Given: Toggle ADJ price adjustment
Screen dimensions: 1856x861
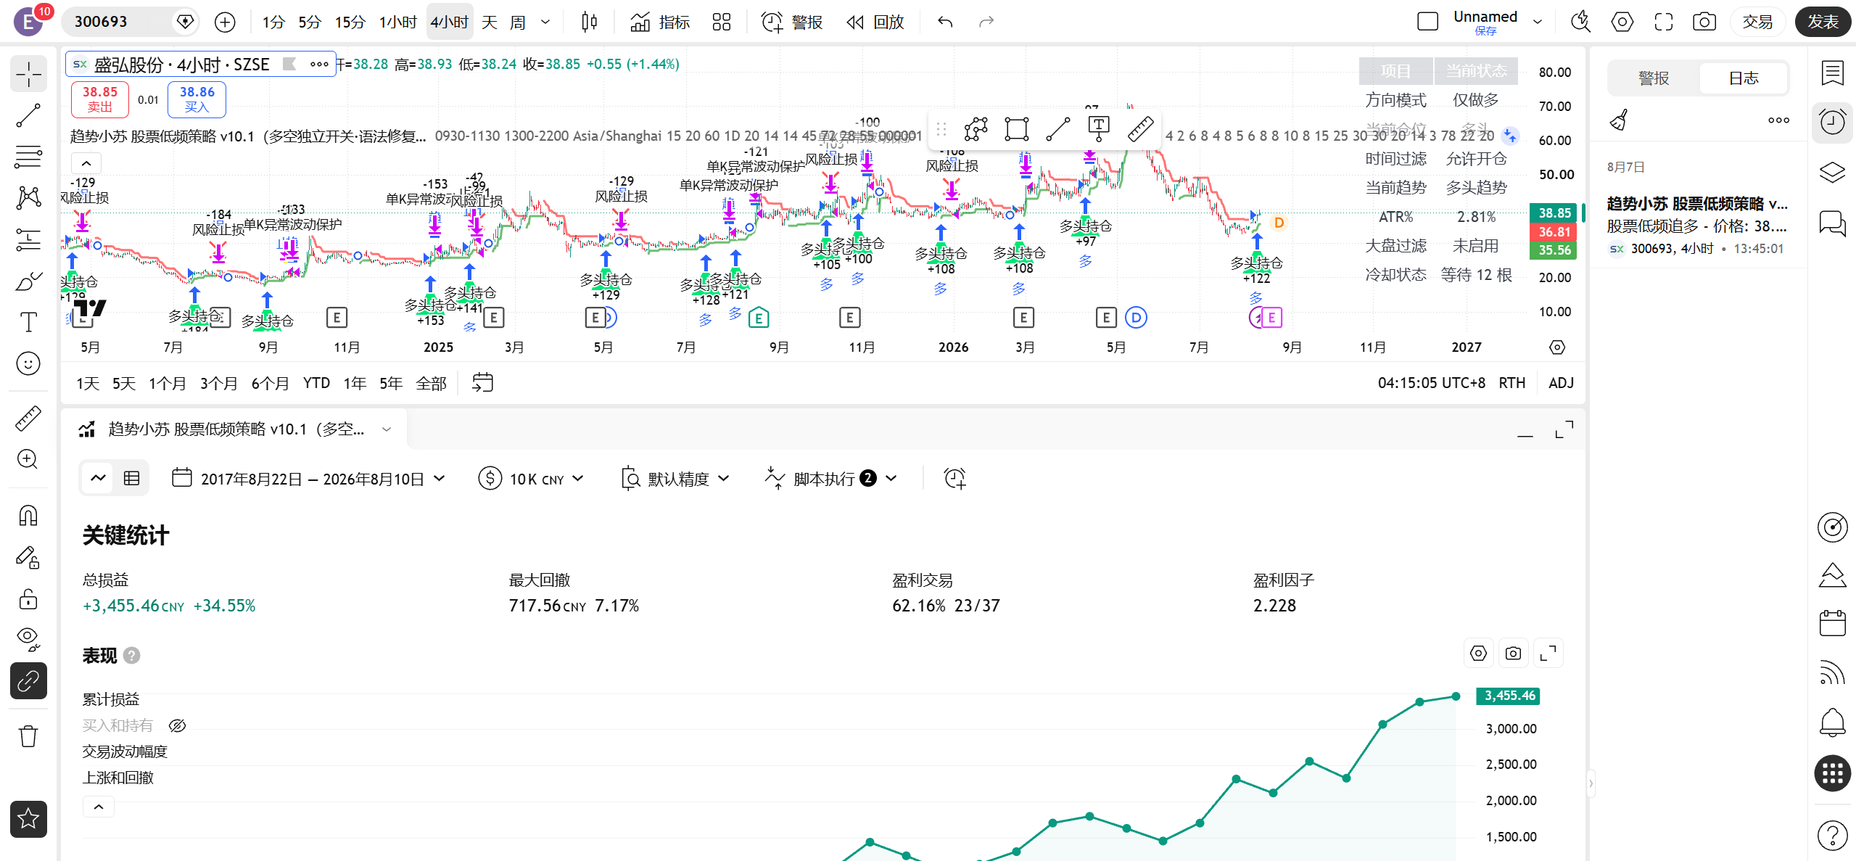Looking at the screenshot, I should click(1562, 384).
